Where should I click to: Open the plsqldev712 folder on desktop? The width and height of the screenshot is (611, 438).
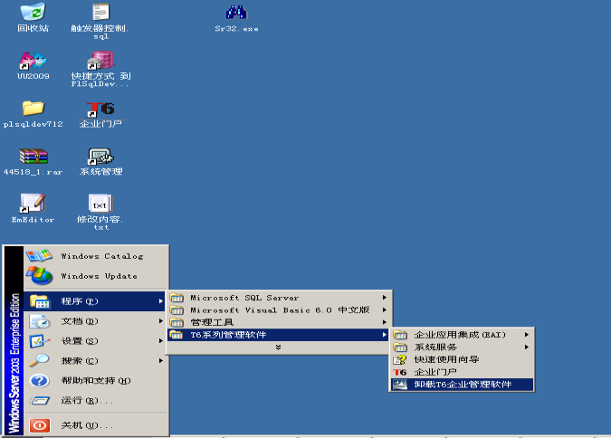point(33,109)
